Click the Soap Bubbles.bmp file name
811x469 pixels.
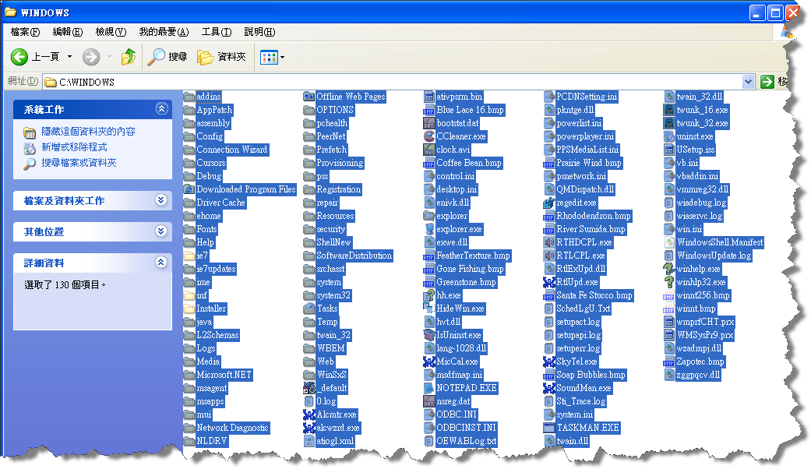[x=591, y=375]
